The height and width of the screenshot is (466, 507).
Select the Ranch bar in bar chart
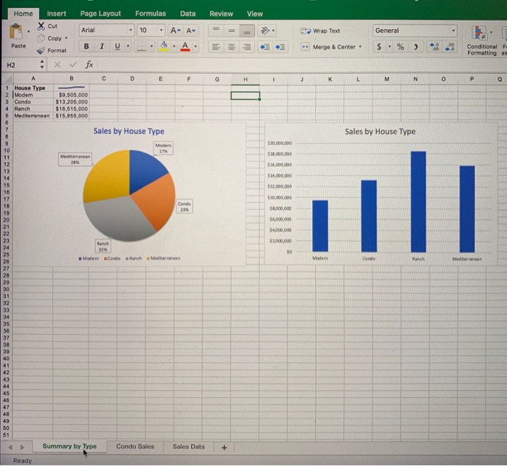(418, 201)
